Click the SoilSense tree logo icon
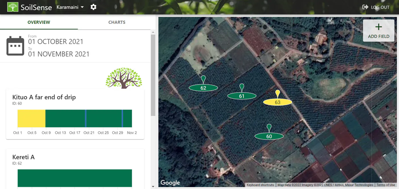The width and height of the screenshot is (399, 189). [x=13, y=7]
